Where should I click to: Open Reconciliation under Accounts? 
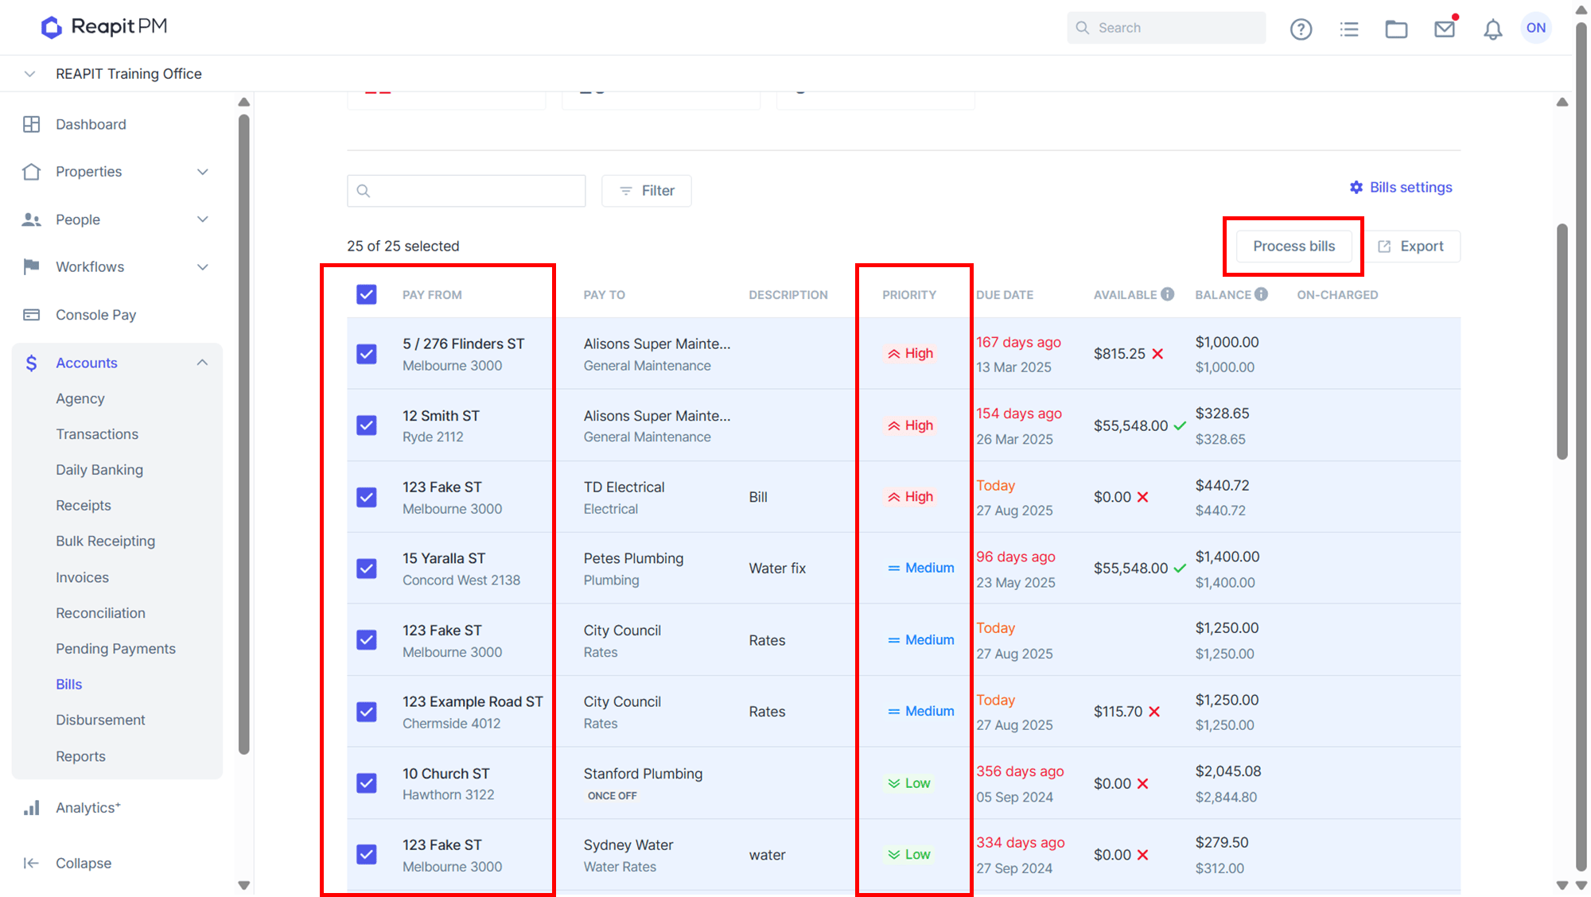pyautogui.click(x=100, y=613)
